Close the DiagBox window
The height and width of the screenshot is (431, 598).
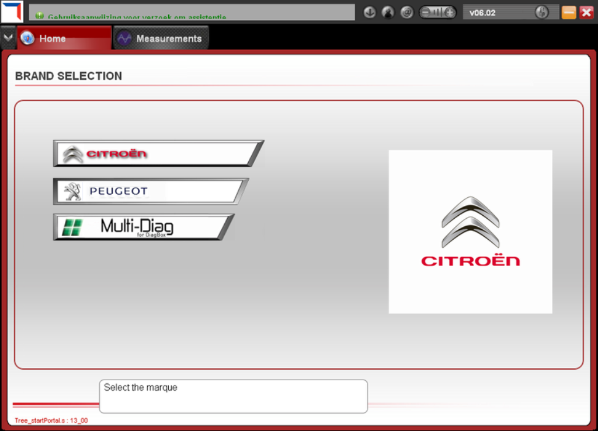click(586, 13)
